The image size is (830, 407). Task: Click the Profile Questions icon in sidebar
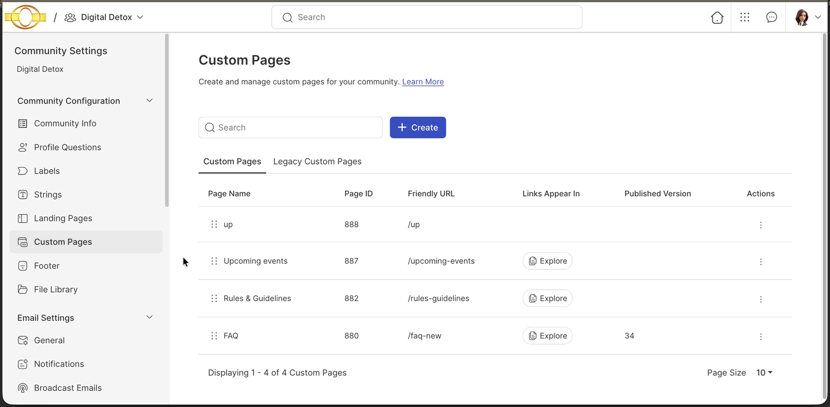pyautogui.click(x=23, y=147)
